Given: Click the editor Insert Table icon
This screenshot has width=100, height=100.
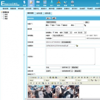Looking at the screenshot, I should [x=67, y=83].
